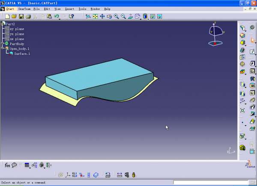Select Surface.1 in the specification tree
The height and width of the screenshot is (186, 257).
tap(22, 54)
